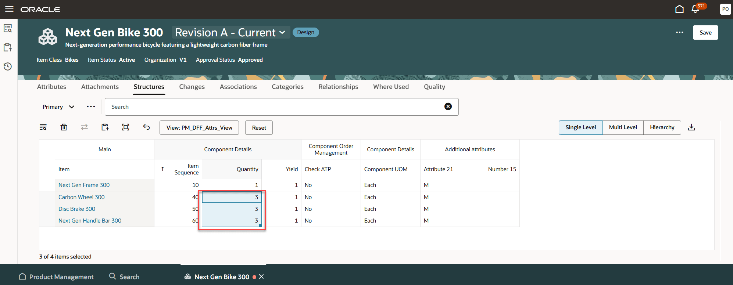The width and height of the screenshot is (733, 285).
Task: Open View: PM_DFF_Attrs_View selector
Action: click(x=199, y=128)
